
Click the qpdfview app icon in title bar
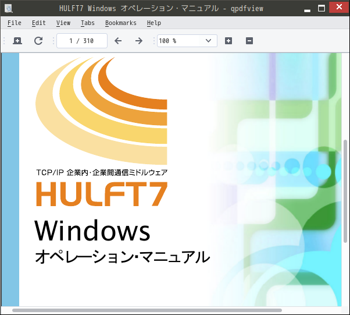[9, 9]
